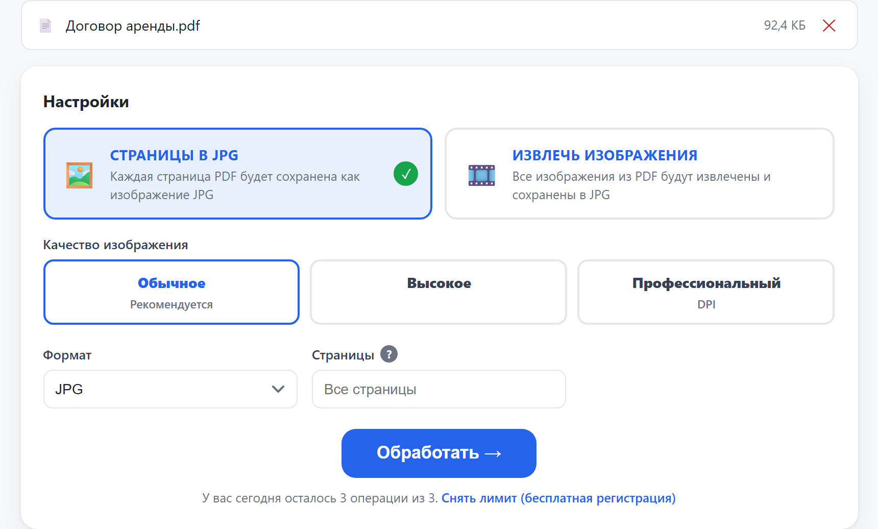
Task: Click the PDF document file icon
Action: click(45, 26)
